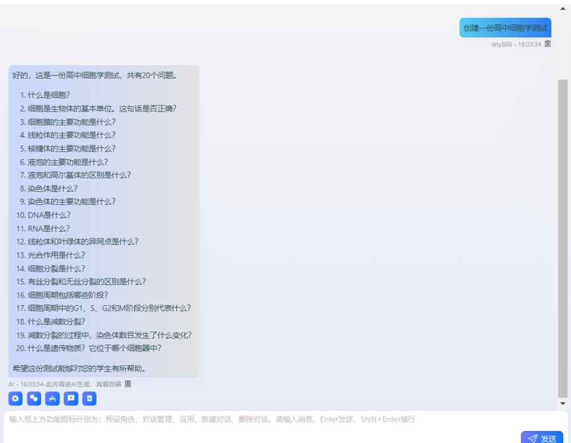Open conversation management chat bubbles icon

point(34,398)
